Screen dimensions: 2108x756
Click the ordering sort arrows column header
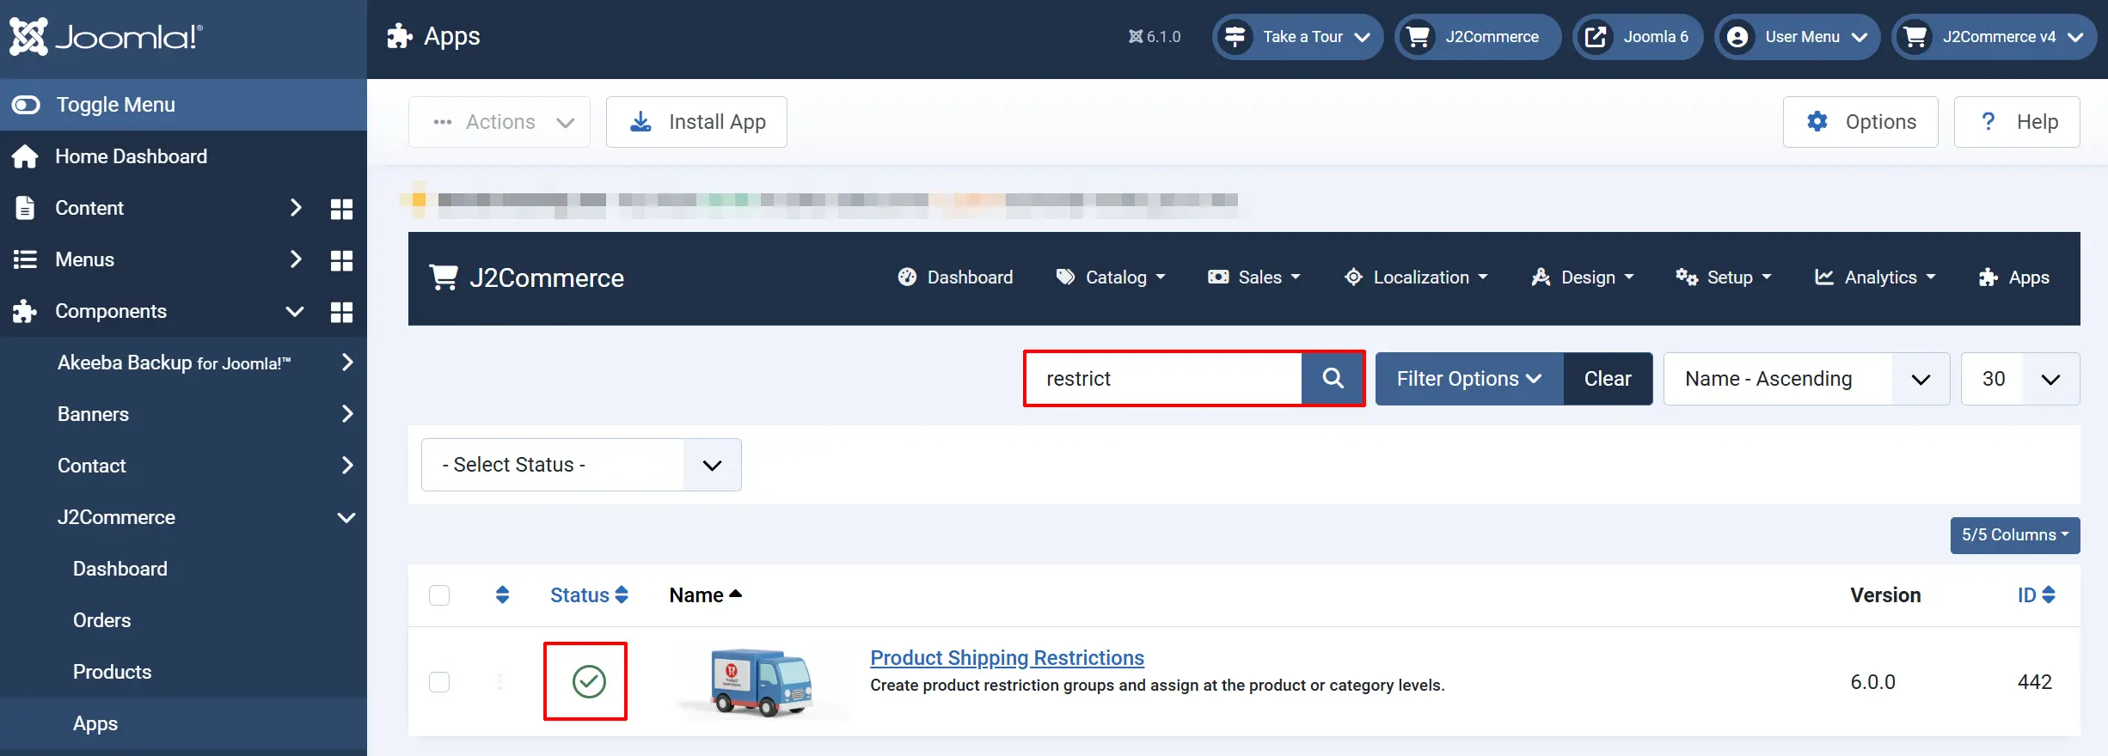pyautogui.click(x=503, y=594)
